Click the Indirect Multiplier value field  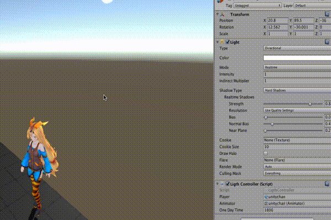click(297, 81)
